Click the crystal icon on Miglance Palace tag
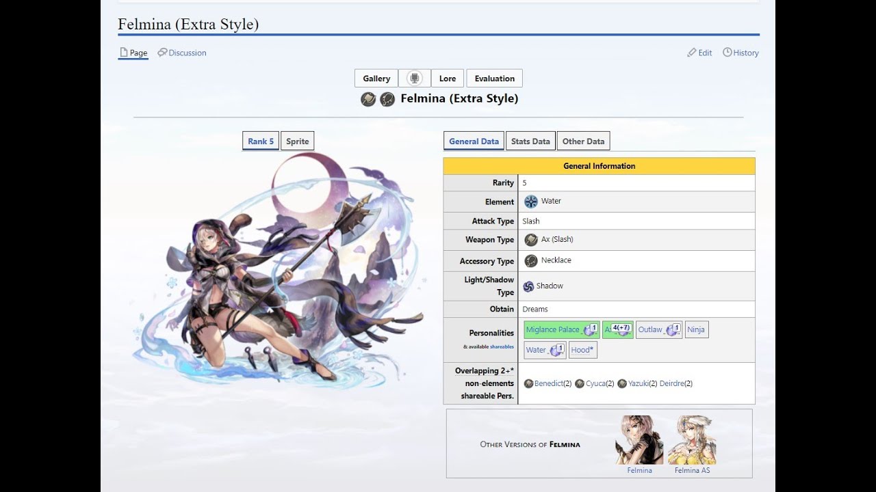This screenshot has width=876, height=492. pos(590,330)
